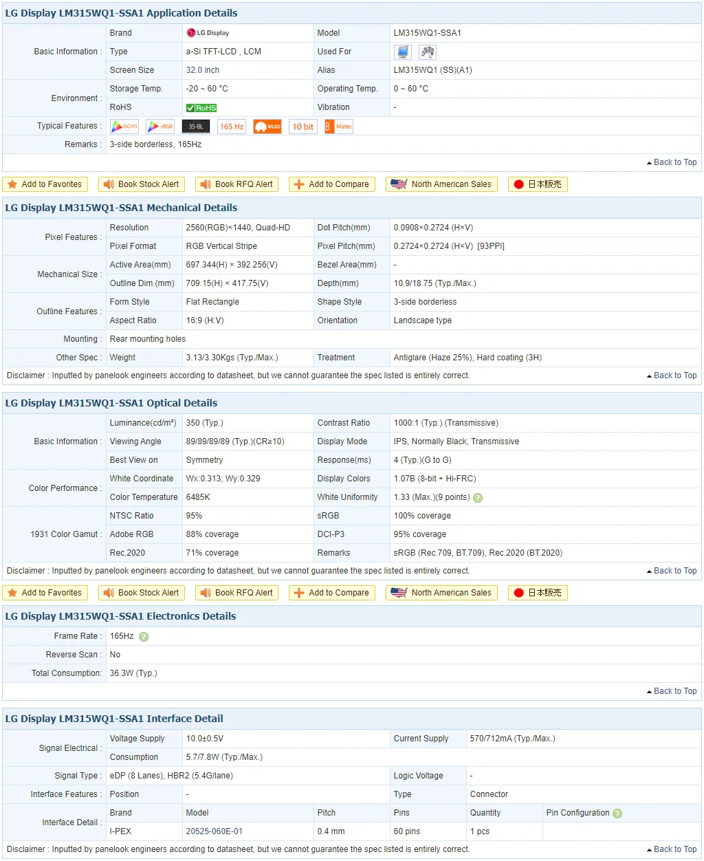Click the LG Display brand logo
This screenshot has width=704, height=861.
pos(208,33)
